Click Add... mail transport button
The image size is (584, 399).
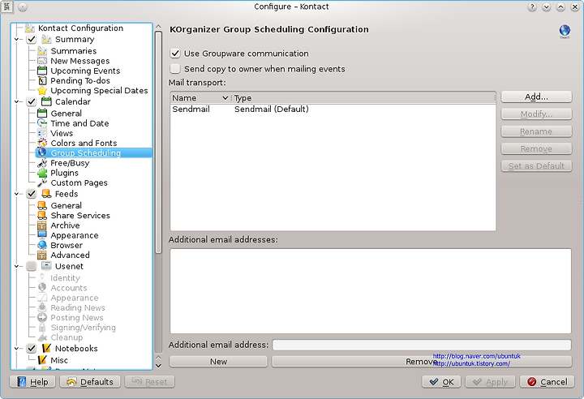[536, 97]
